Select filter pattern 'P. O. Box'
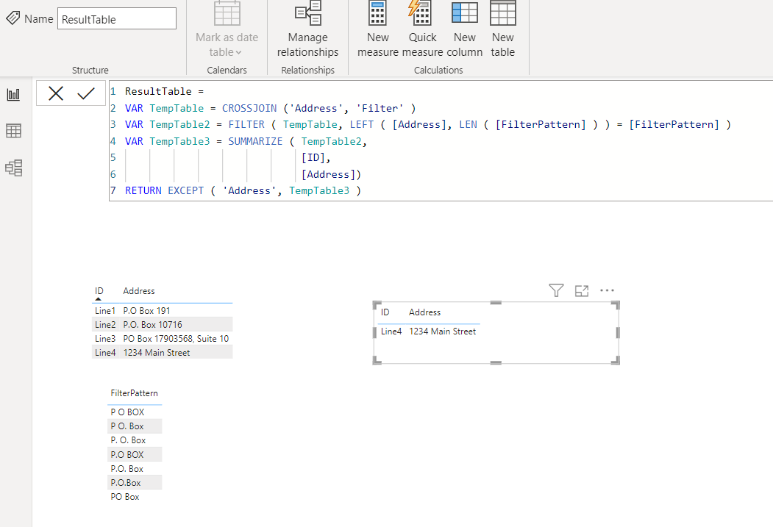The image size is (773, 527). (128, 440)
